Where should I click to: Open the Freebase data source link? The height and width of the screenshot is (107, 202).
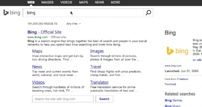pos(183,79)
